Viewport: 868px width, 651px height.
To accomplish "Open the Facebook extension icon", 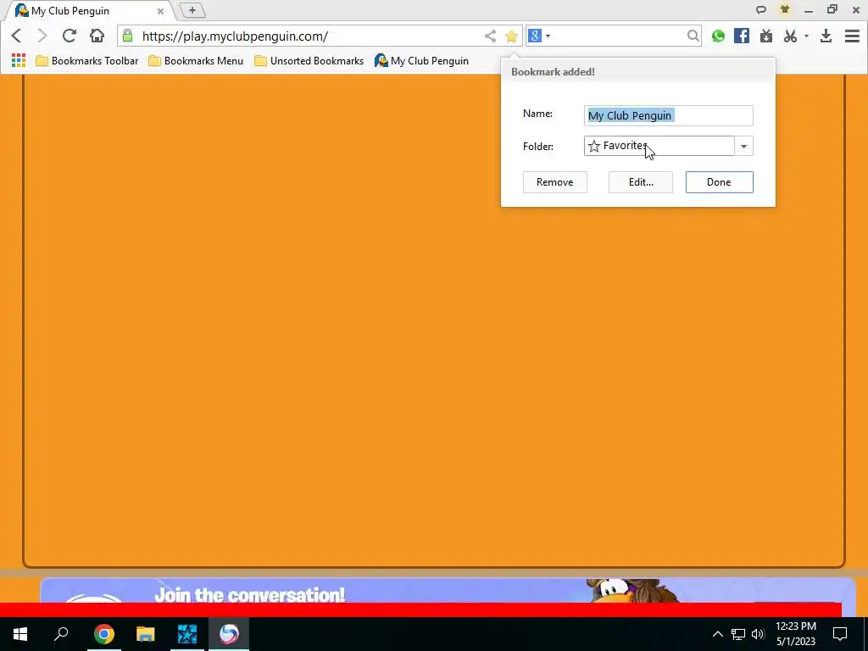I will [741, 36].
